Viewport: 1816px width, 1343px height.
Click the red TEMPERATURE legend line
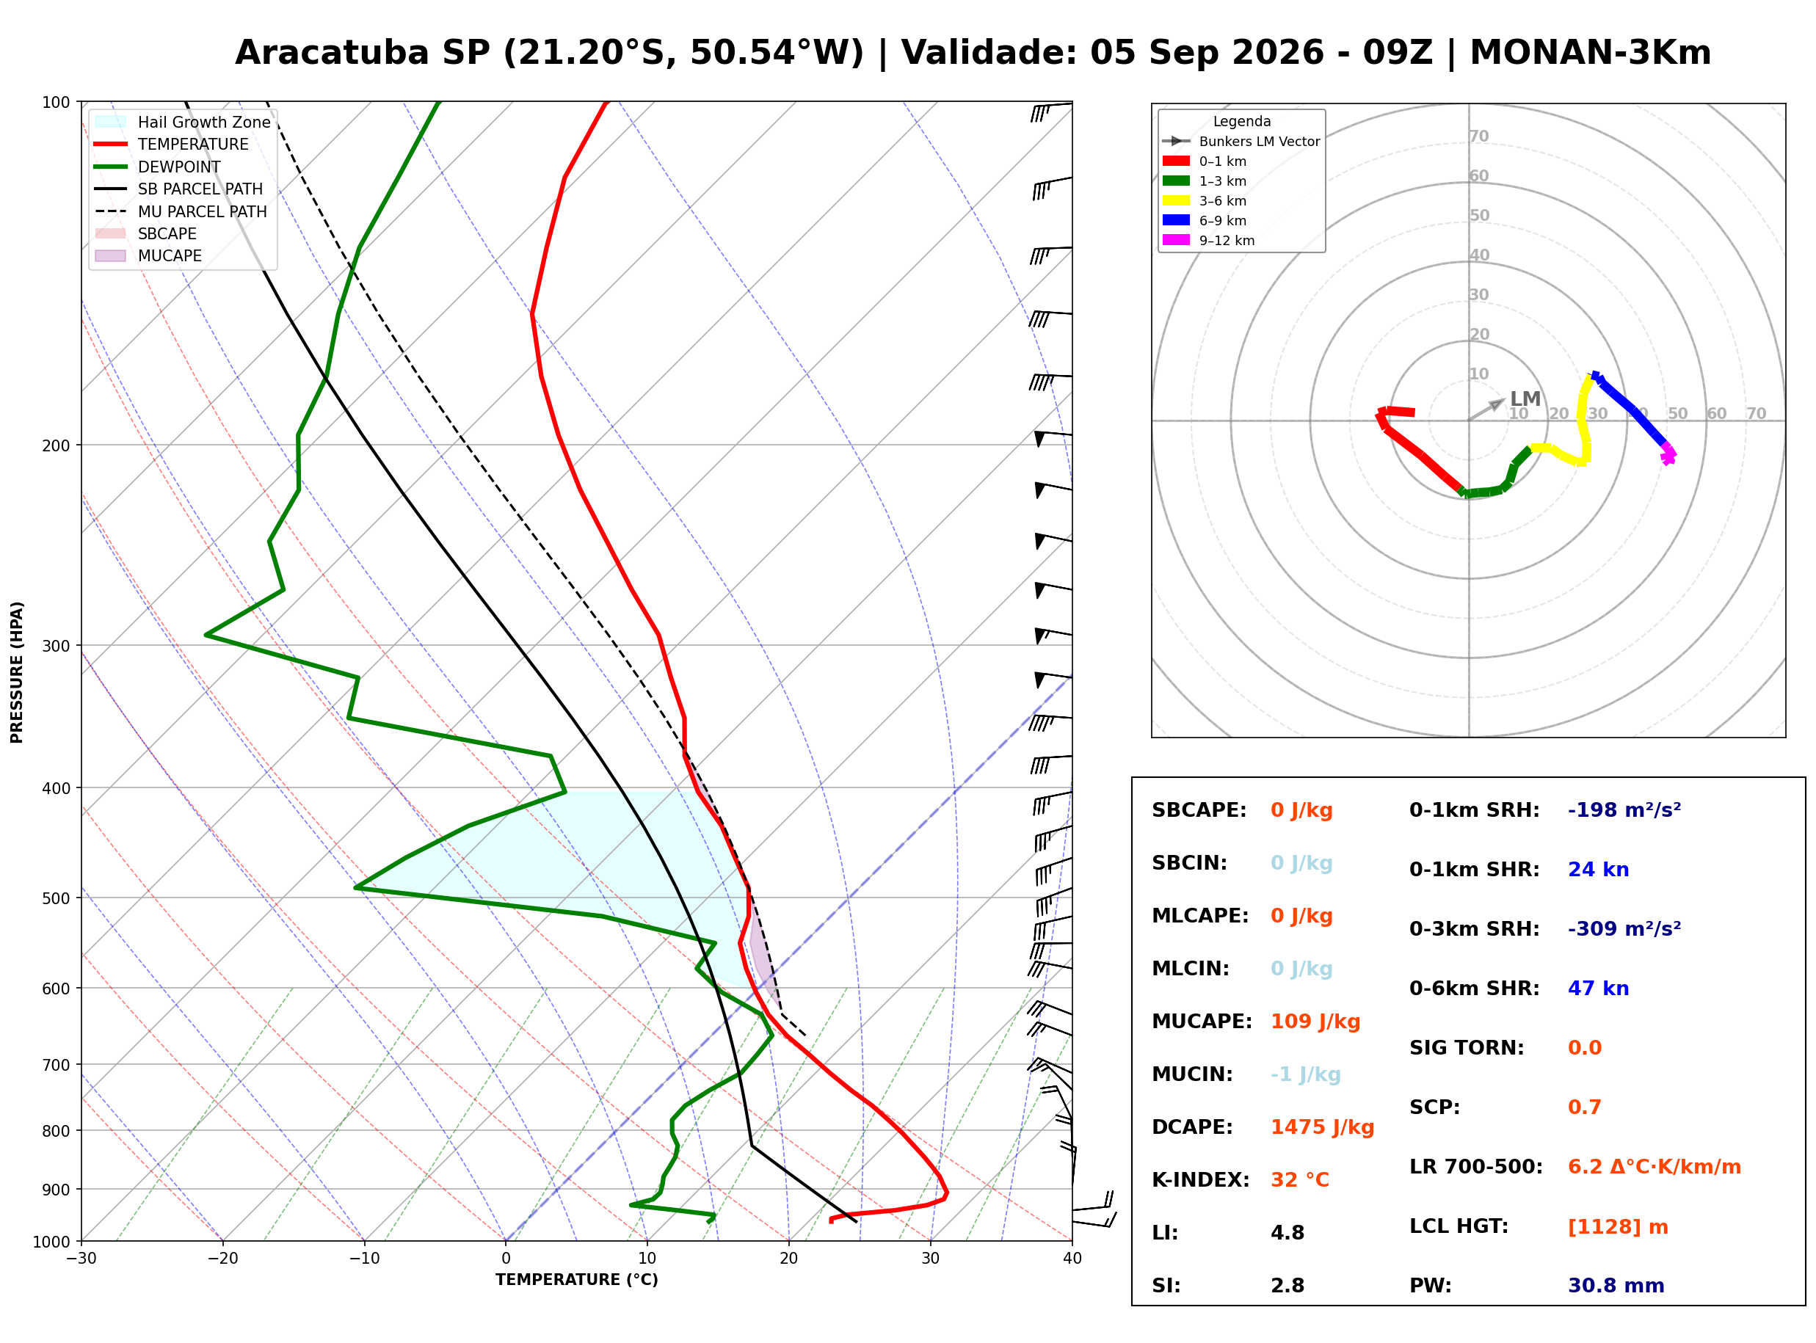point(111,144)
